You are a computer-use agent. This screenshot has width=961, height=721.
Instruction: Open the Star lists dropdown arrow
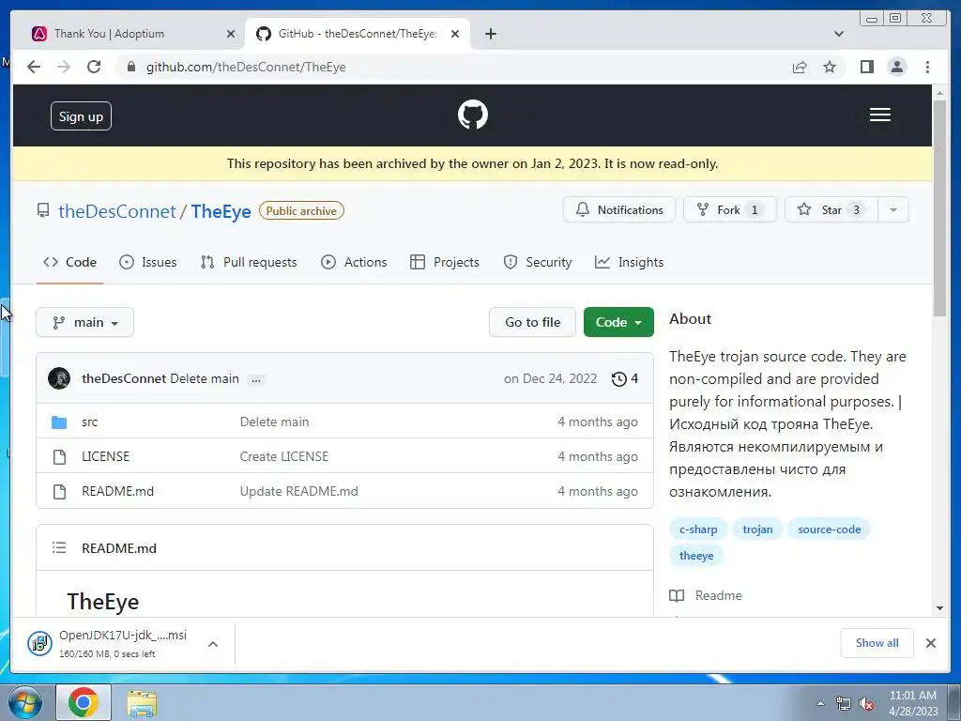pos(893,209)
